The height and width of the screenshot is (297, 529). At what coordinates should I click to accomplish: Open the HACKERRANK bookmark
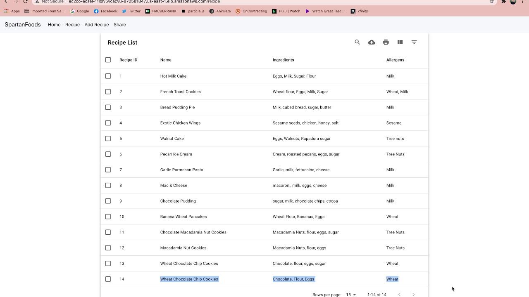click(x=161, y=11)
